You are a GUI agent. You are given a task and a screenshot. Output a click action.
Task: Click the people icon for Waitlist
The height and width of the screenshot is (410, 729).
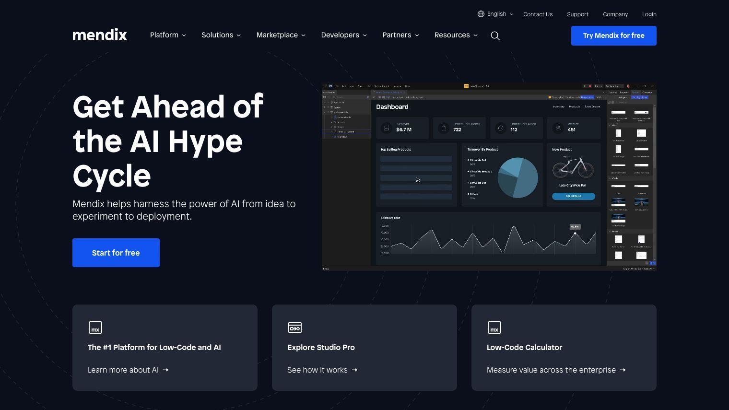pyautogui.click(x=558, y=128)
